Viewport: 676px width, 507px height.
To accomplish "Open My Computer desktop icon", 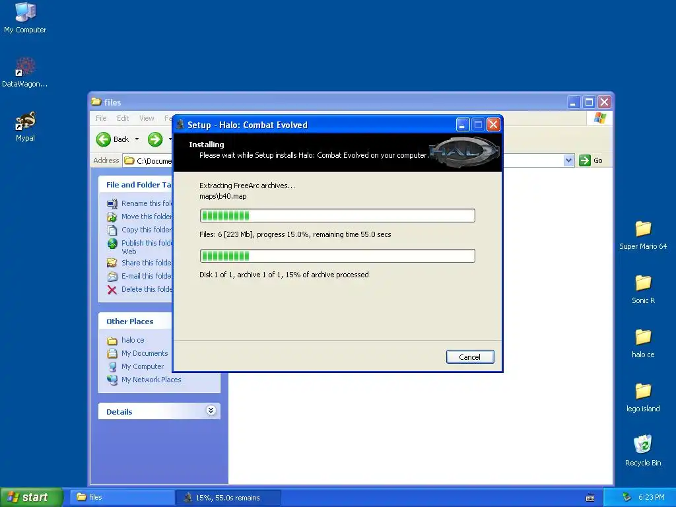I will tap(25, 17).
